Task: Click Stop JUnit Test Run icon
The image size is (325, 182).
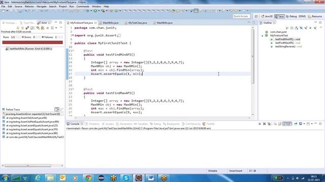Action: tap(47, 28)
